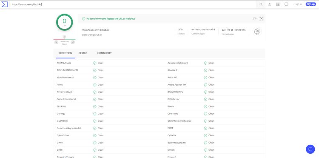Click the 200 status value
319x158 pixels.
click(x=180, y=29)
